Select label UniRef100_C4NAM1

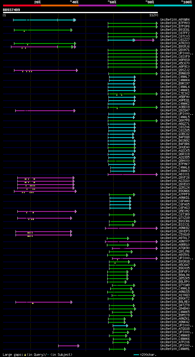(175, 349)
